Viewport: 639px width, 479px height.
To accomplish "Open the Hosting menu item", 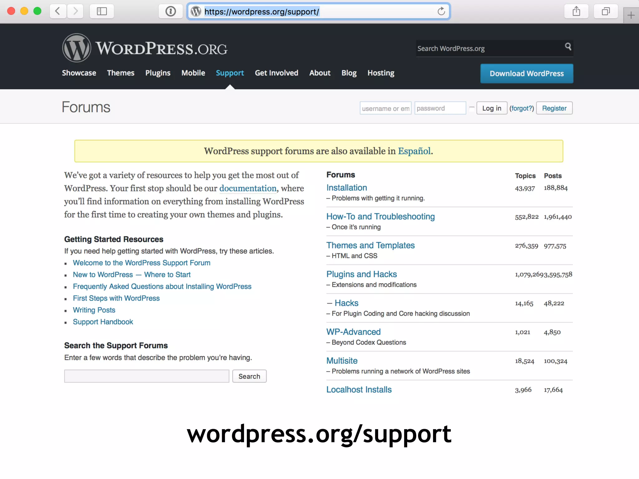I will click(381, 73).
